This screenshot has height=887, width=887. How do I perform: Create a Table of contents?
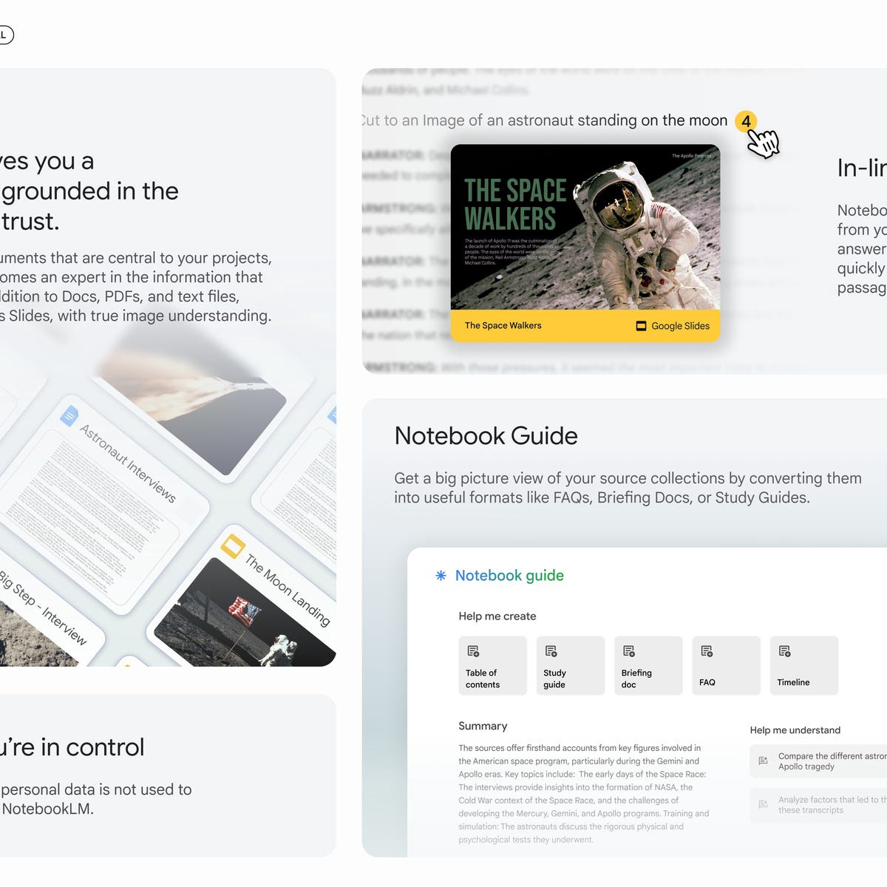(x=492, y=665)
